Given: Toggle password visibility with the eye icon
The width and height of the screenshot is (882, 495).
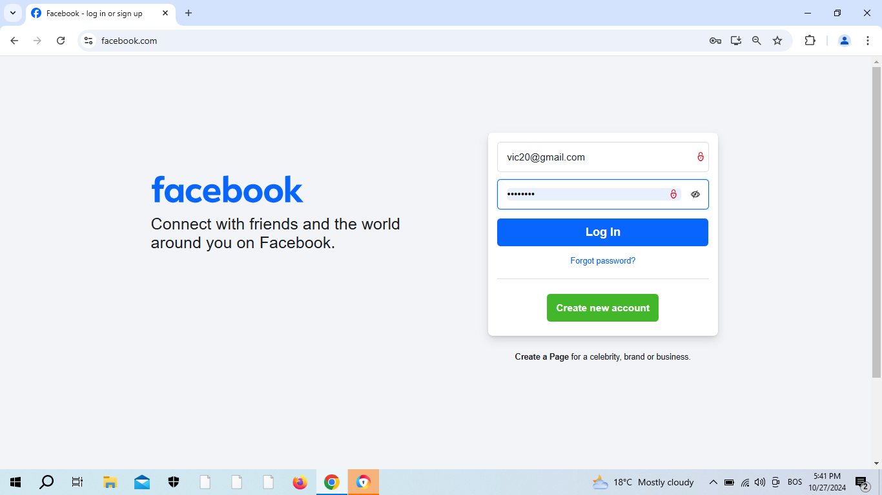Looking at the screenshot, I should [695, 194].
